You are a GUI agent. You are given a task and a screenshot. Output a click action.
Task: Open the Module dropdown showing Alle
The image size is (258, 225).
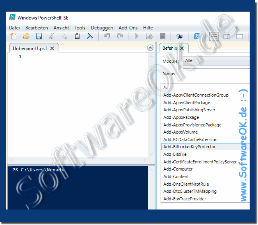click(216, 61)
